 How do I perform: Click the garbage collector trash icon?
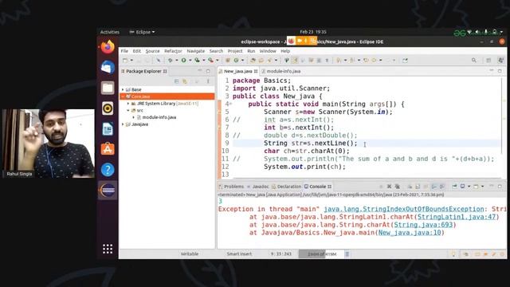coord(347,254)
